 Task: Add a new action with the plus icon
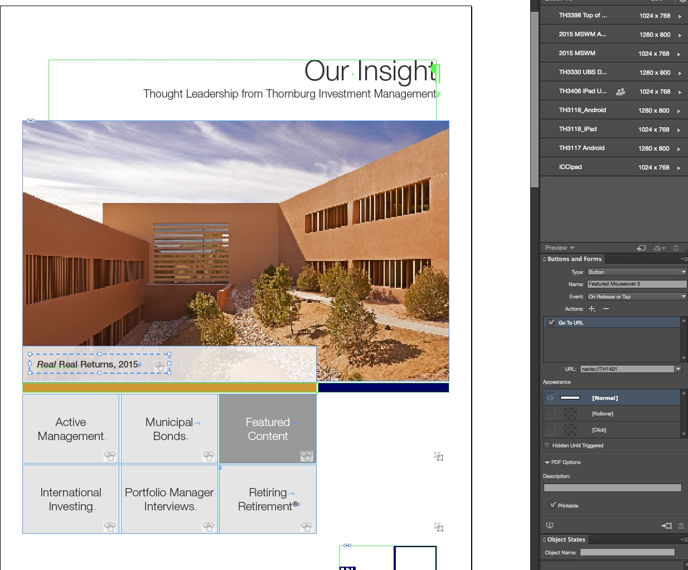[x=592, y=308]
